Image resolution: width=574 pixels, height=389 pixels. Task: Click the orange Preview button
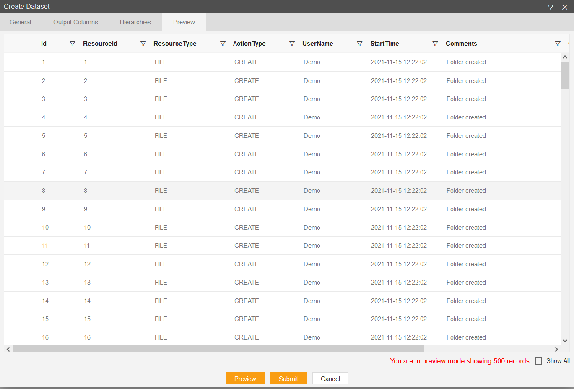click(245, 379)
